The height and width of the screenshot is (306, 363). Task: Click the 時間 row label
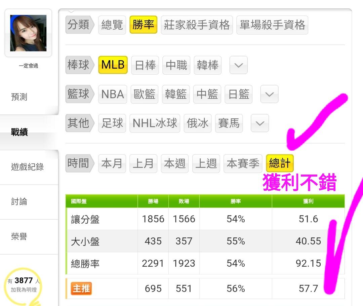(80, 163)
